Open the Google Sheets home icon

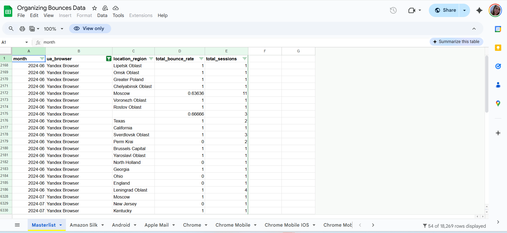pos(8,11)
